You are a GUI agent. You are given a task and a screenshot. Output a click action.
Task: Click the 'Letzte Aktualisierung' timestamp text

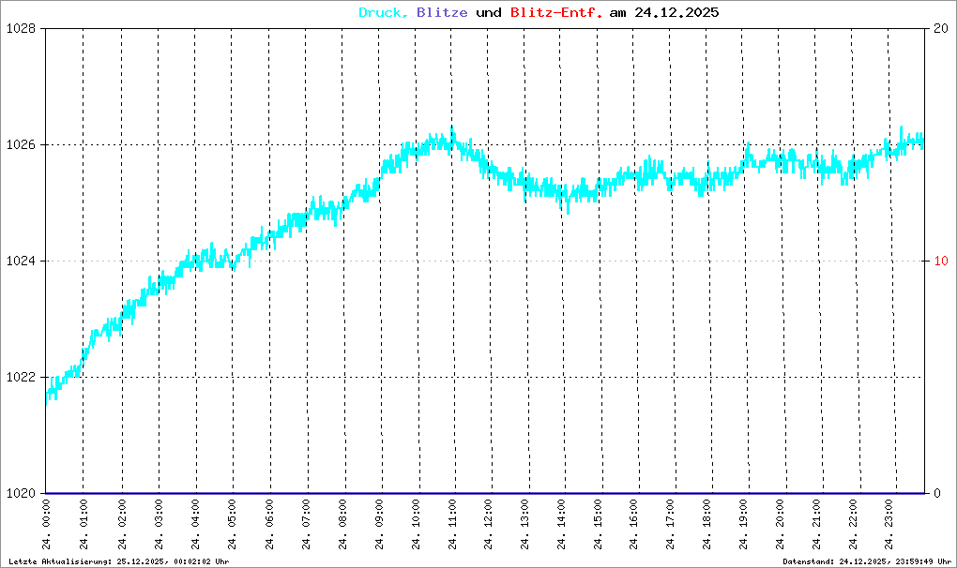[119, 561]
